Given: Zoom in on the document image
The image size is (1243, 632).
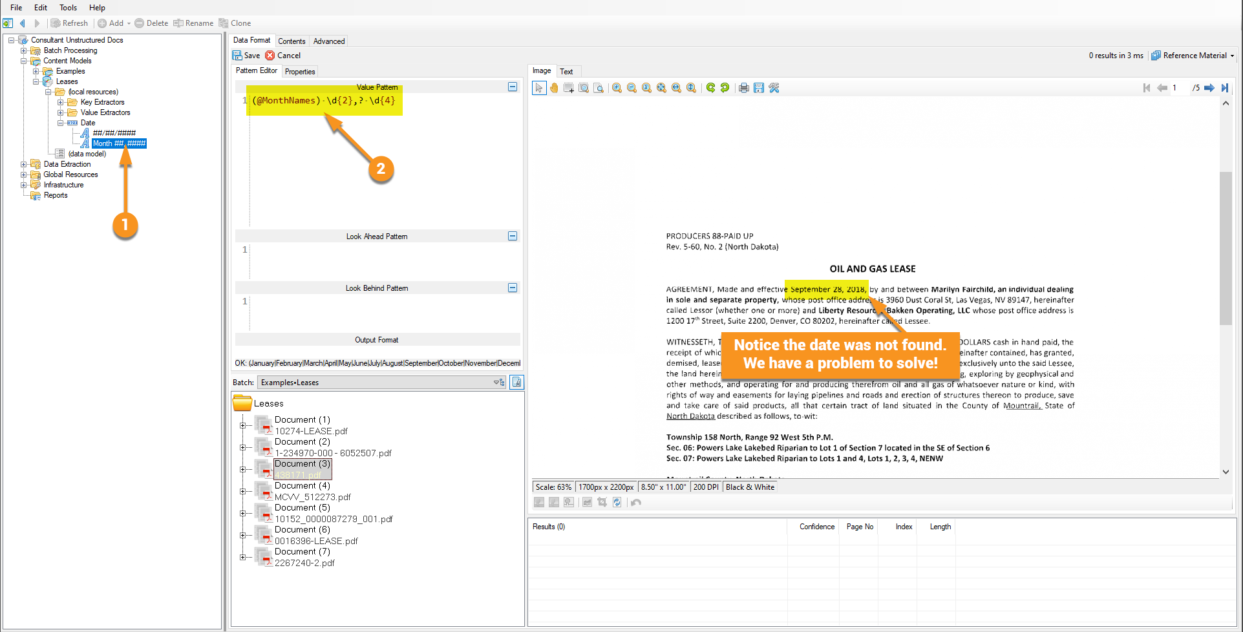Looking at the screenshot, I should pyautogui.click(x=617, y=88).
